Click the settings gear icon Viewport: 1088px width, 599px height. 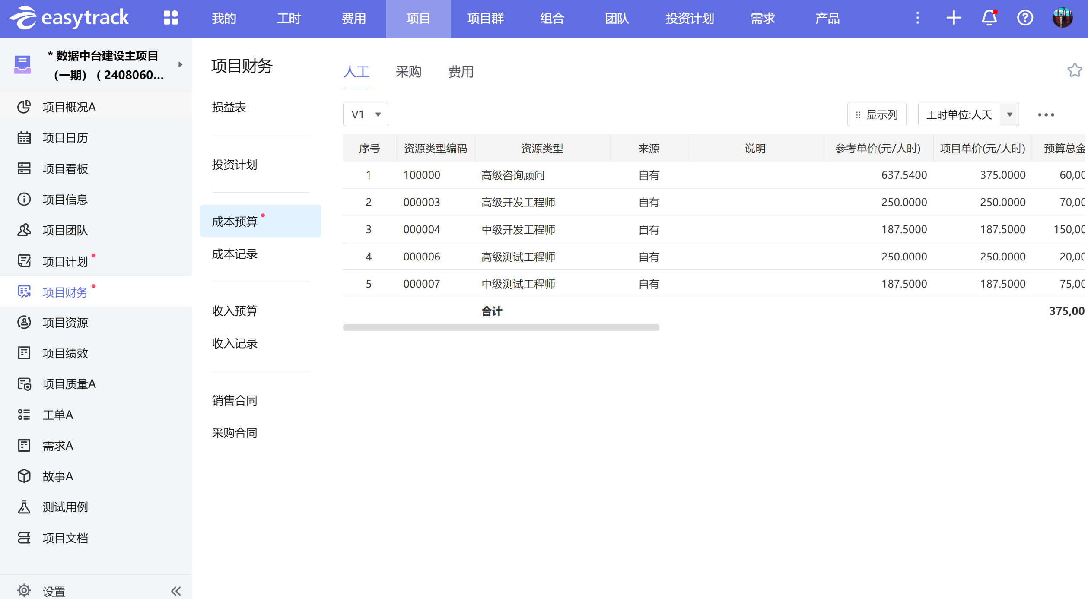24,590
